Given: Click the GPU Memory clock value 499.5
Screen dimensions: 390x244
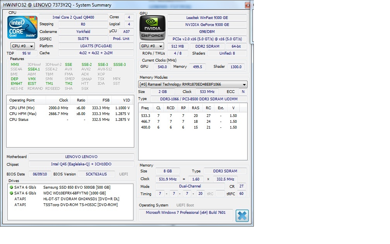Looking at the screenshot, I should [x=197, y=67].
